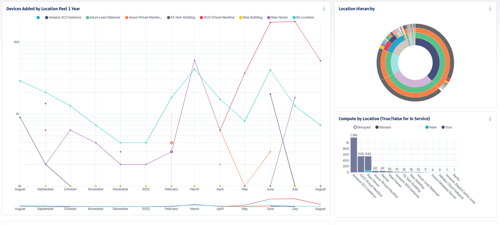The width and height of the screenshot is (500, 225).
Task: Hide the No Location series in legend
Action: click(x=303, y=18)
